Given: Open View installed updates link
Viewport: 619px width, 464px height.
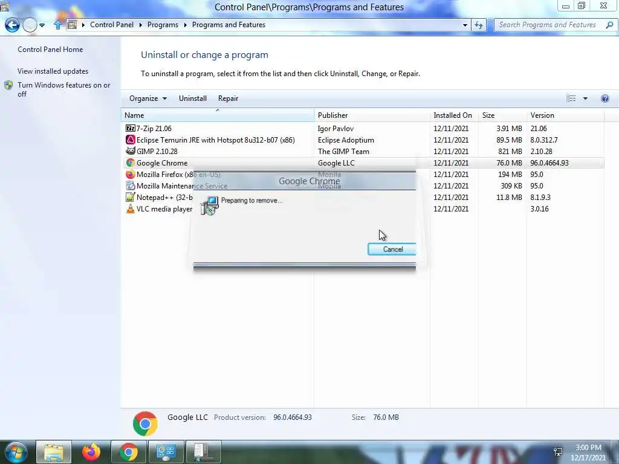Looking at the screenshot, I should [53, 71].
